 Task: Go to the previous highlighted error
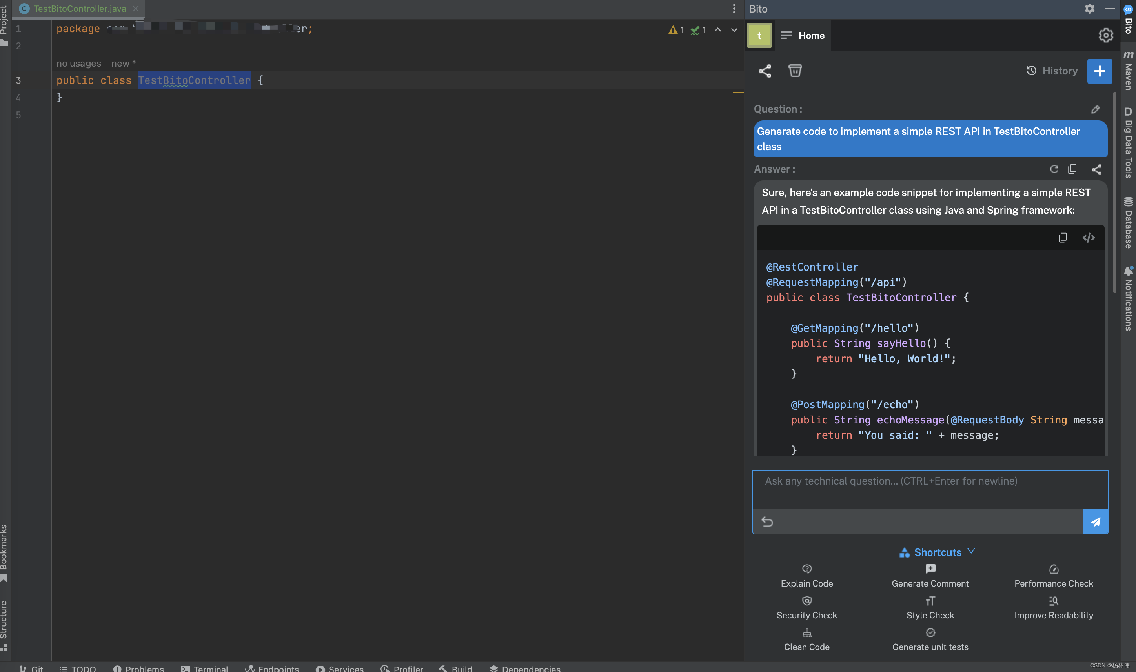[717, 30]
